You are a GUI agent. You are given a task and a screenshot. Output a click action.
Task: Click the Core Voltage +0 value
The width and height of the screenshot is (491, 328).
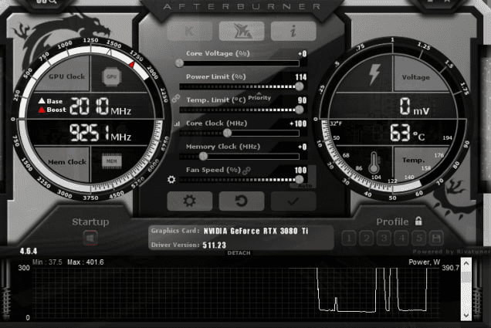[303, 54]
